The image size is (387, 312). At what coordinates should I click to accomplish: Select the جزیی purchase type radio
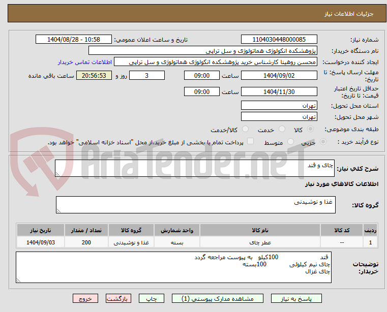pos(323,142)
